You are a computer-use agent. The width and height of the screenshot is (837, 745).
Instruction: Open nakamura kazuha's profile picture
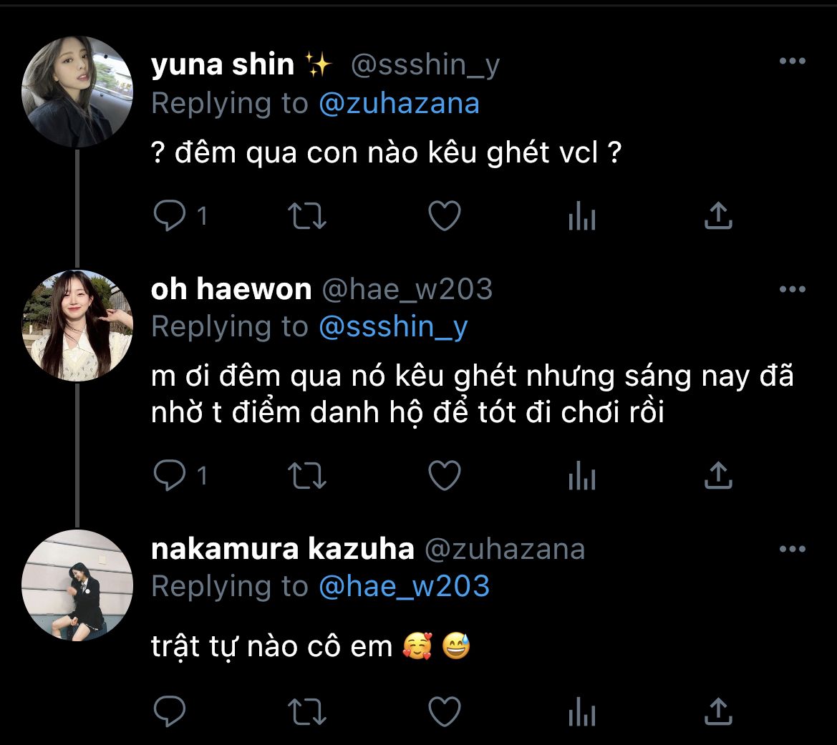pos(77,585)
